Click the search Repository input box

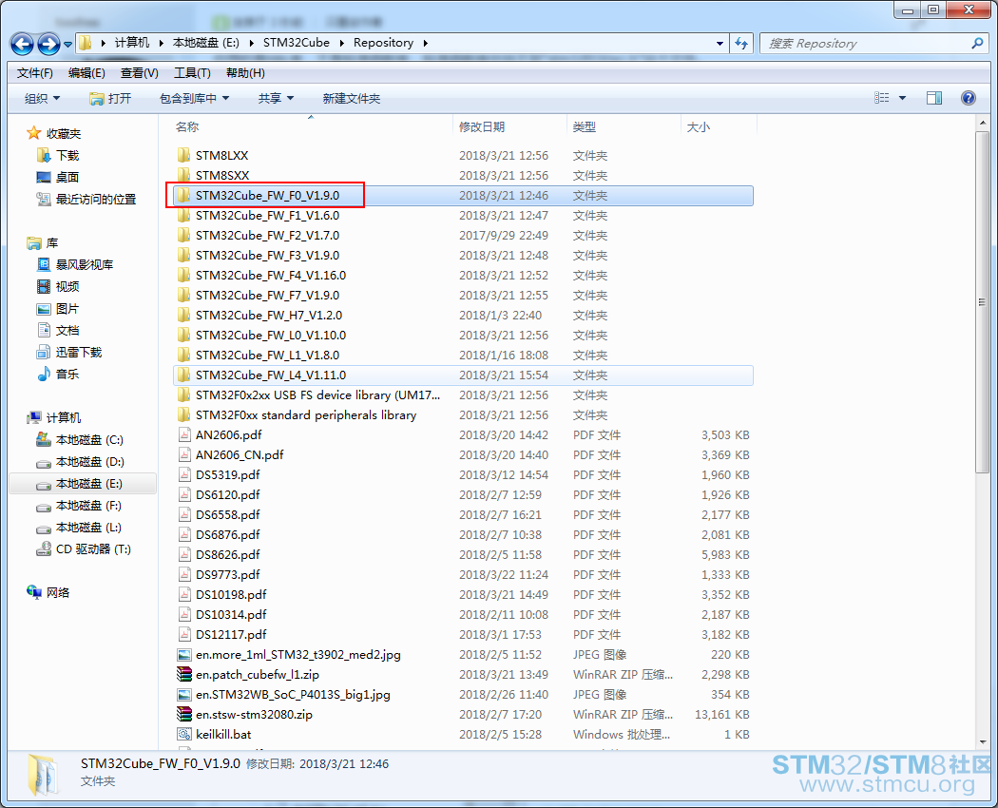pos(868,44)
